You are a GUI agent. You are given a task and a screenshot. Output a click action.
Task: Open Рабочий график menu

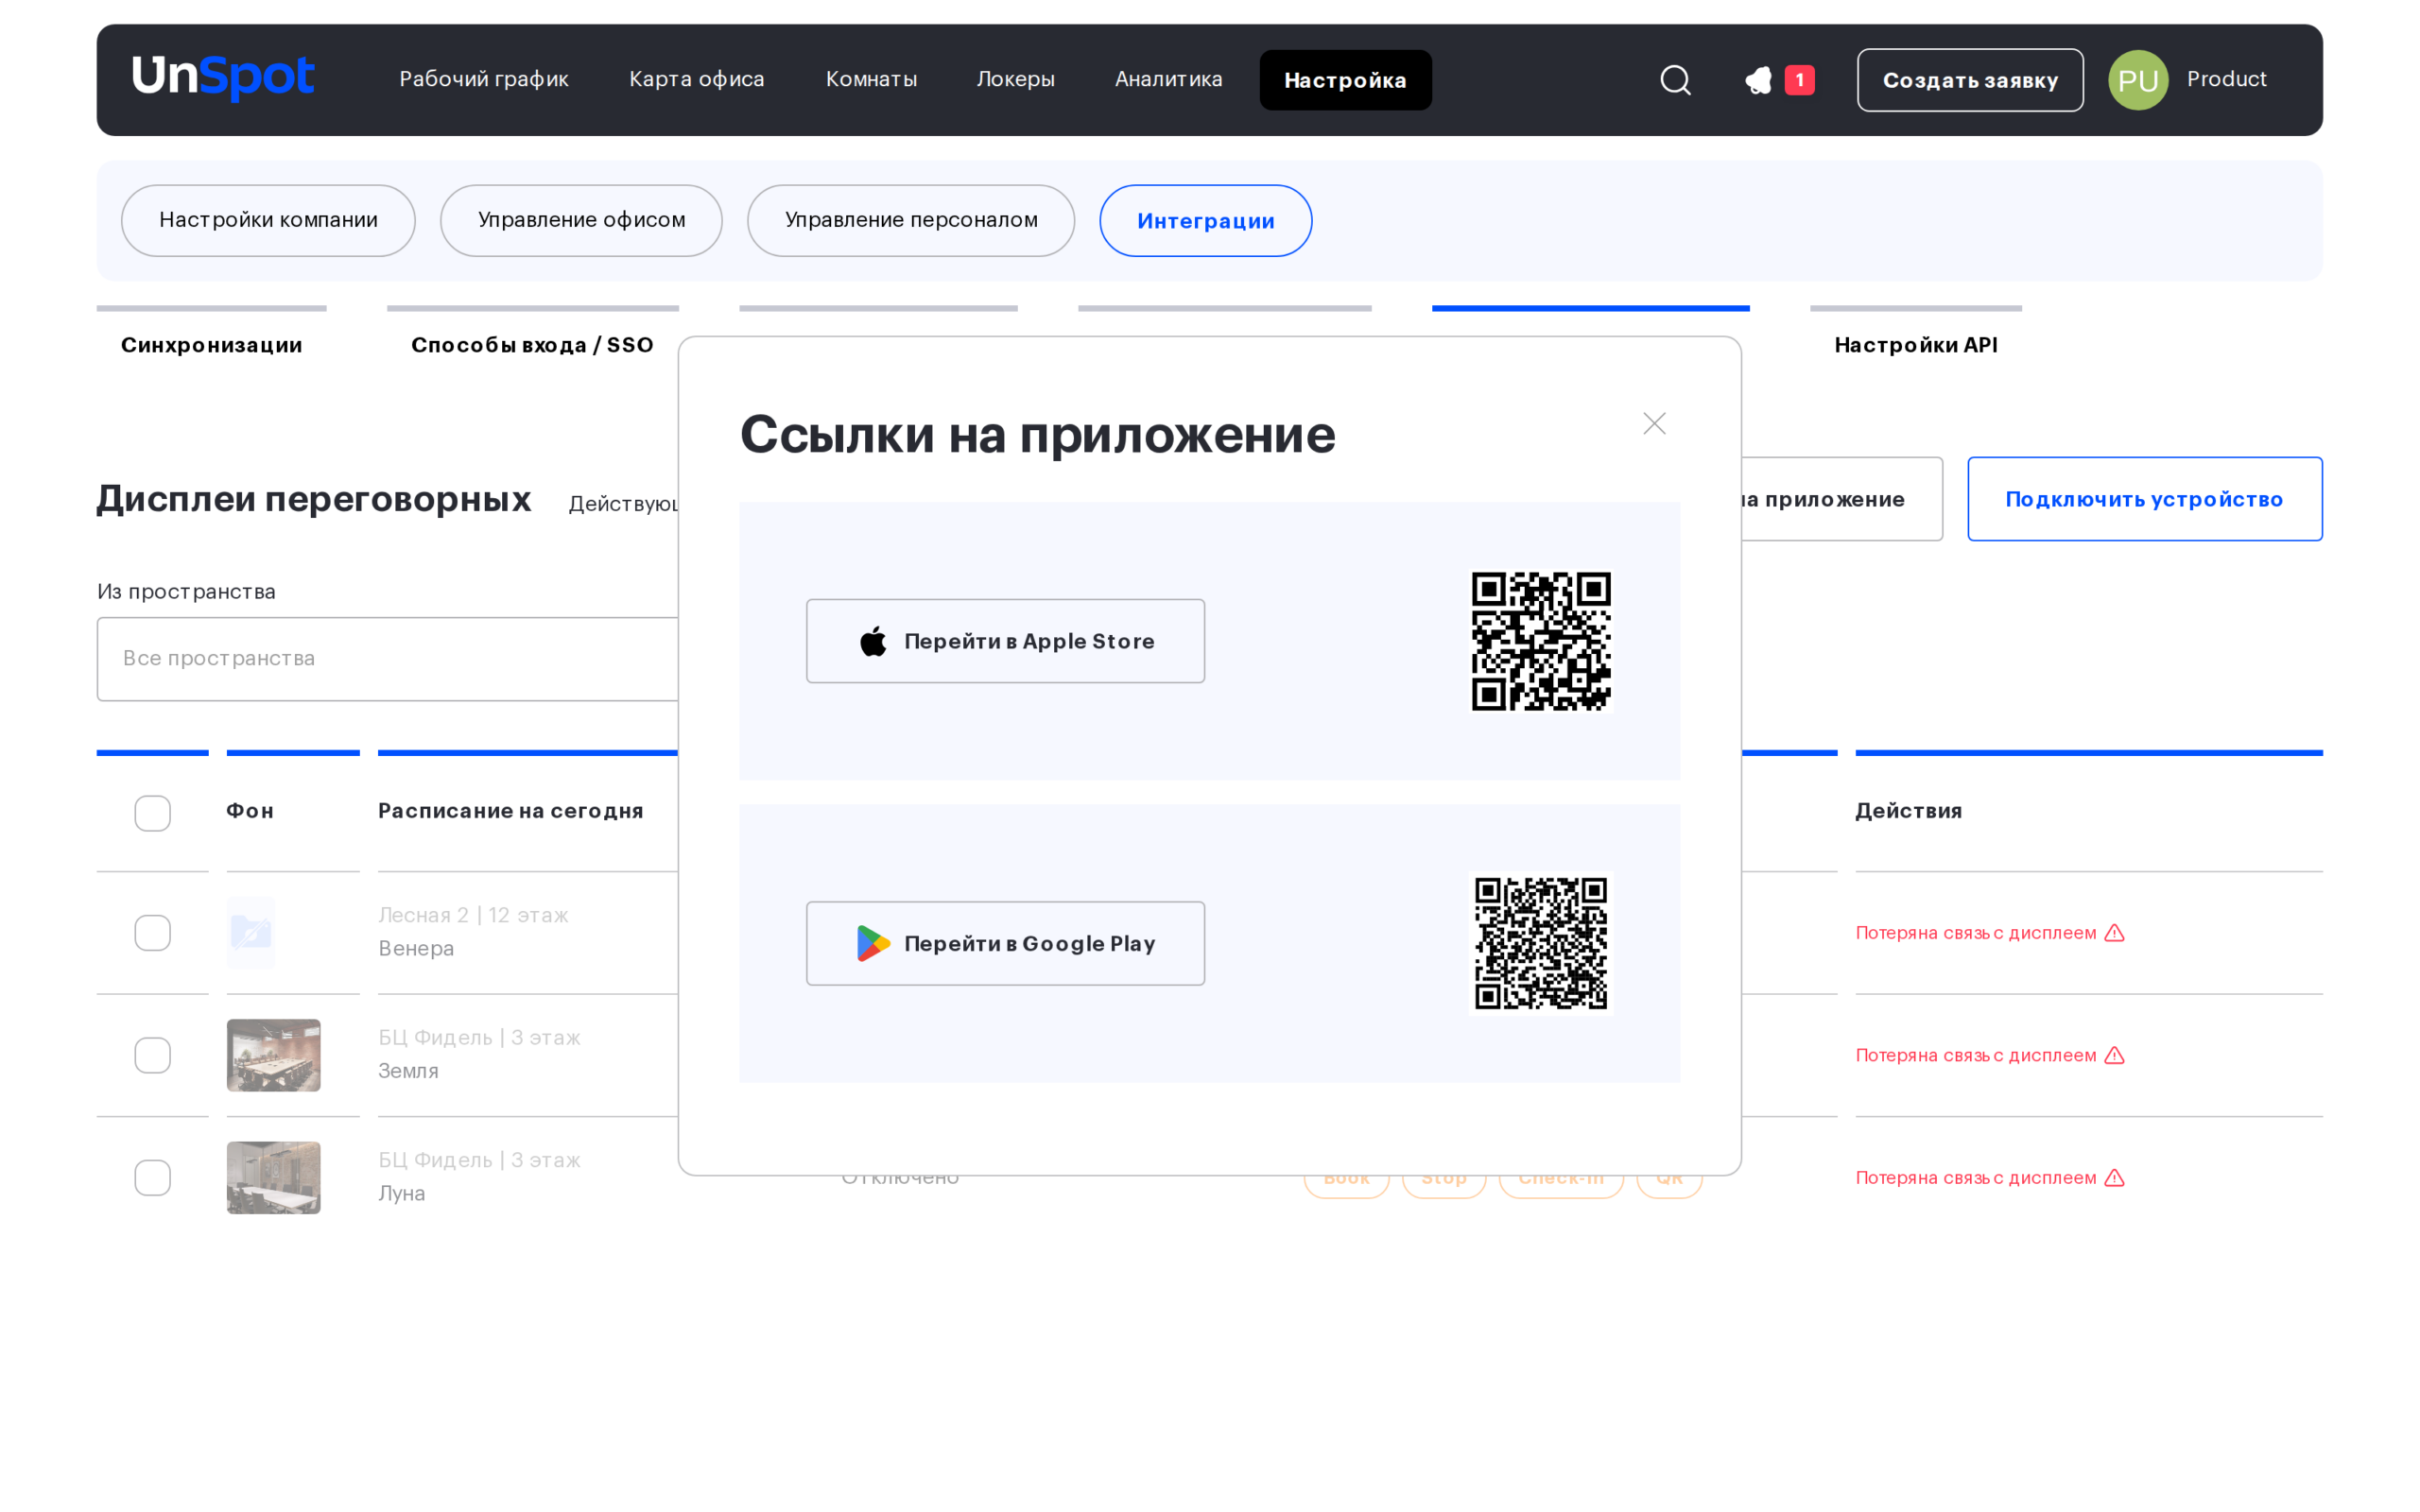coord(484,79)
